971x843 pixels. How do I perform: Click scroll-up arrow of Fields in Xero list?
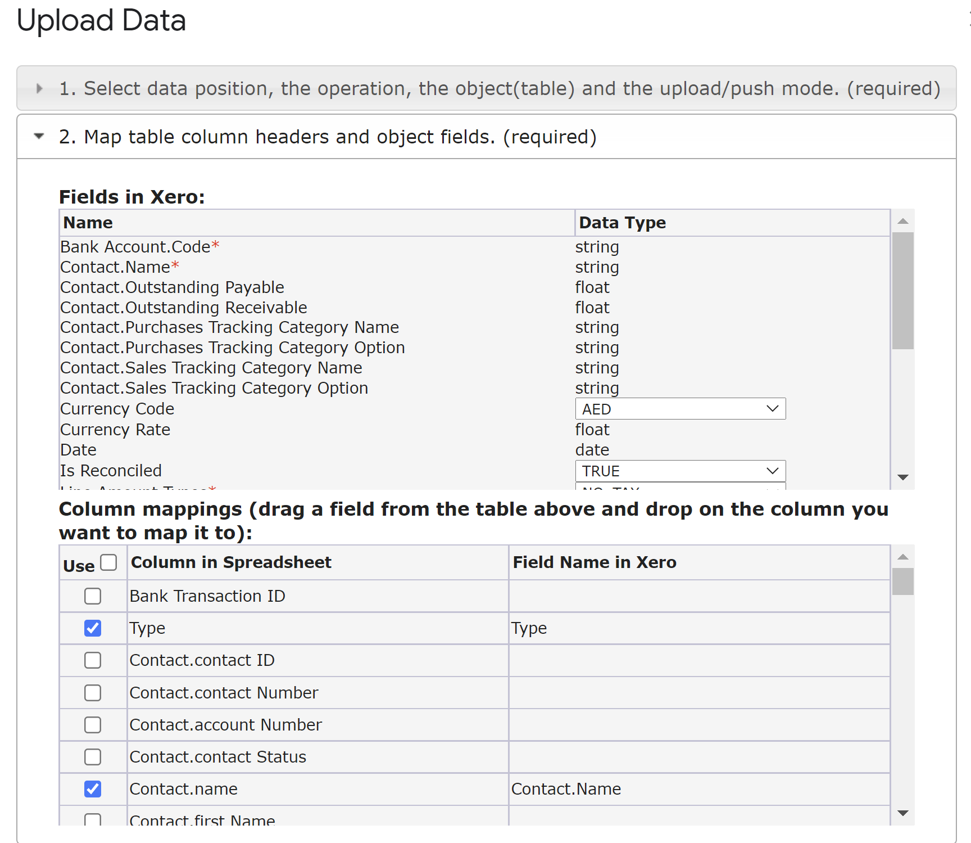click(903, 221)
